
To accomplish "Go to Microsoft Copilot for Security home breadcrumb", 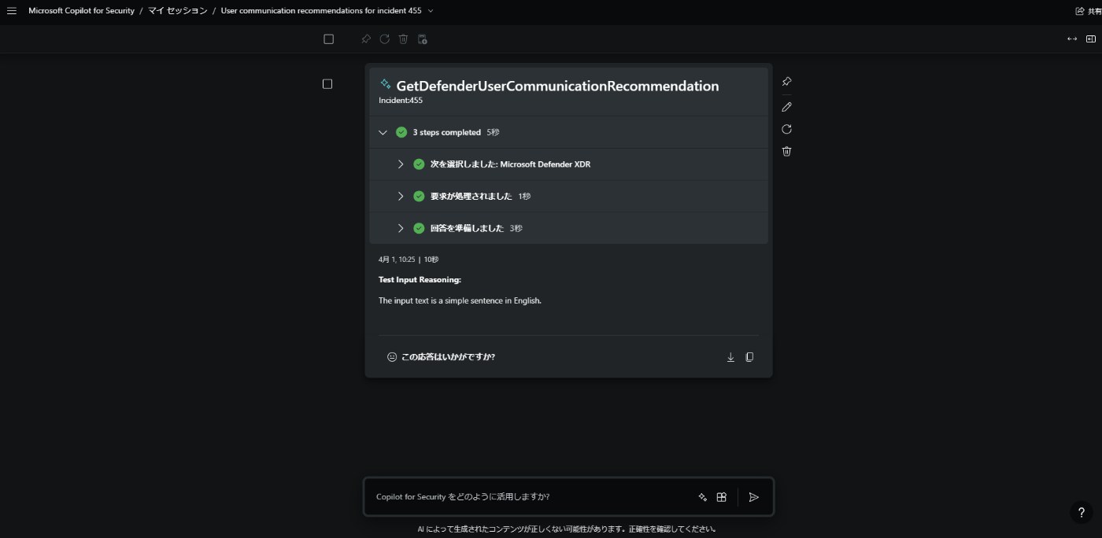I will coord(82,11).
